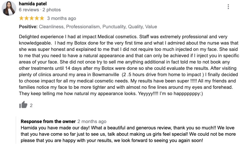
Task: Click the Professionalism attribute
Action: coord(84,27)
